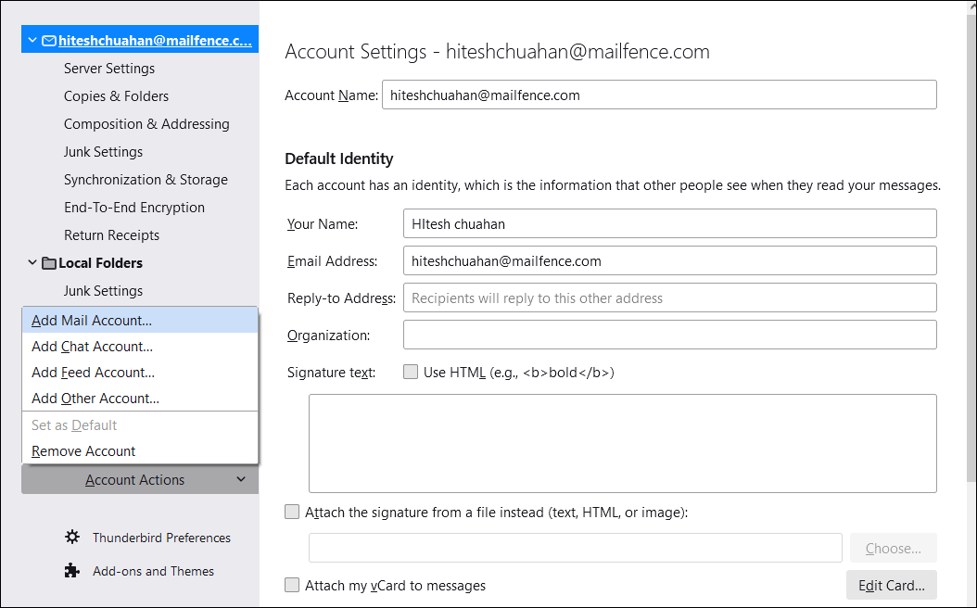The height and width of the screenshot is (608, 977).
Task: Click the Thunderbird Preferences gear icon
Action: point(72,537)
